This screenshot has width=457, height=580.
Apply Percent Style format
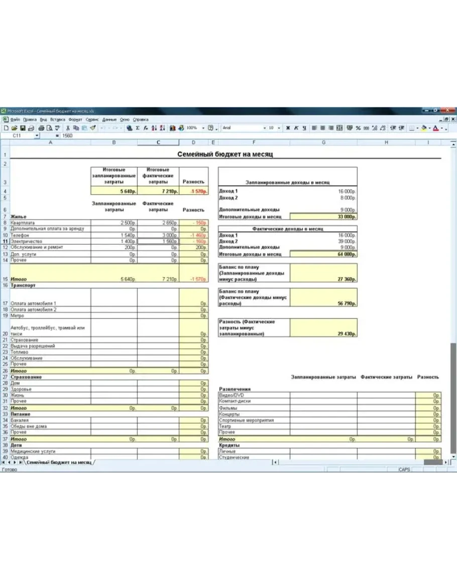359,128
